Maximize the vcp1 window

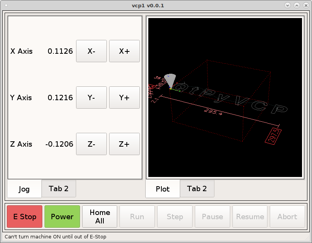click(x=297, y=6)
